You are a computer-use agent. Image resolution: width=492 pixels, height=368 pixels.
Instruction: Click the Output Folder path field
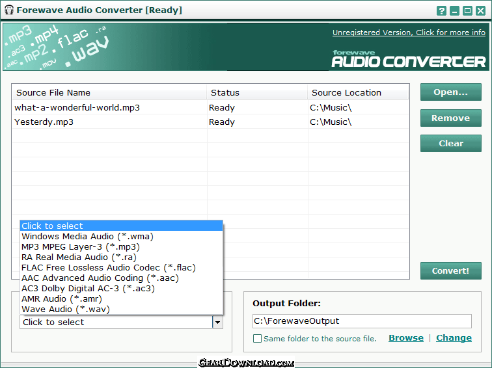pyautogui.click(x=362, y=321)
